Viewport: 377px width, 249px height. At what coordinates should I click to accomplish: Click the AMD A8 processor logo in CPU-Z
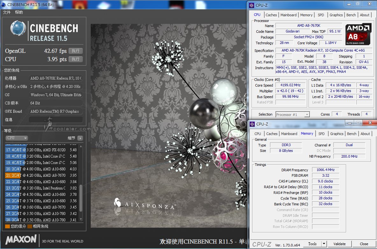point(358,34)
